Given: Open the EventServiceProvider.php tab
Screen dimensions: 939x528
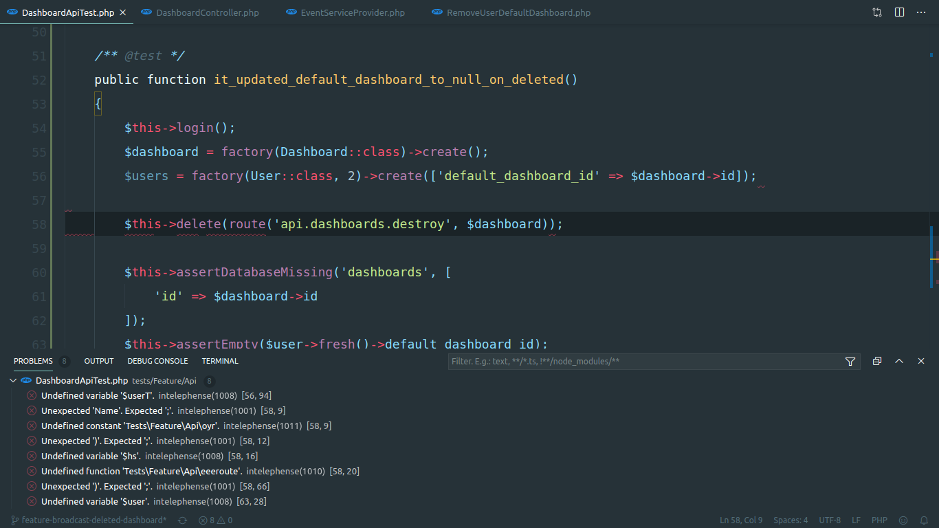Looking at the screenshot, I should pyautogui.click(x=345, y=12).
